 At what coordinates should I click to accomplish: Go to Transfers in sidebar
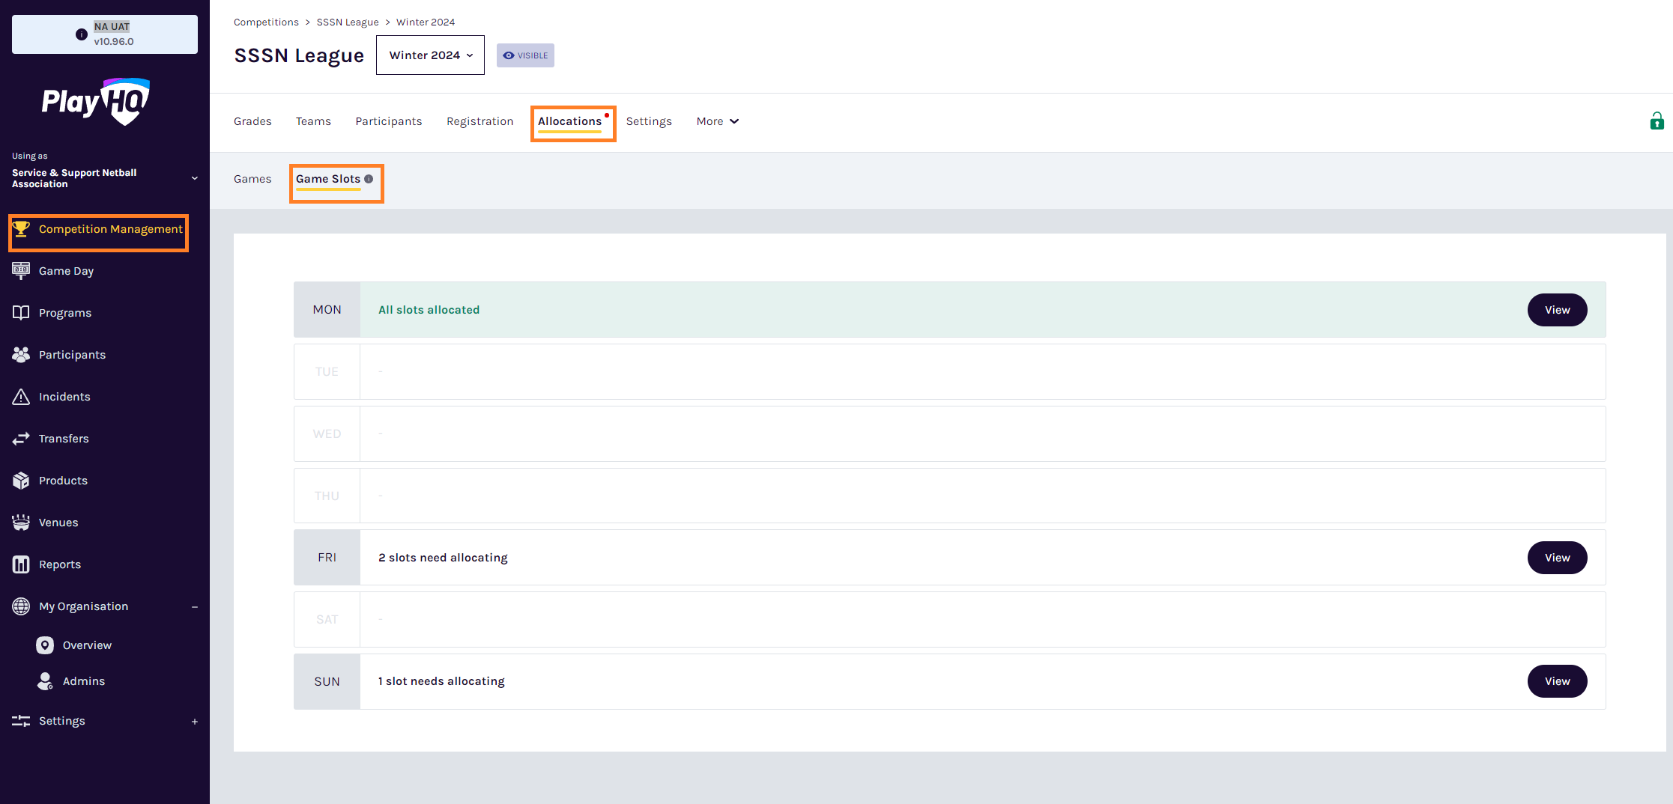tap(64, 439)
